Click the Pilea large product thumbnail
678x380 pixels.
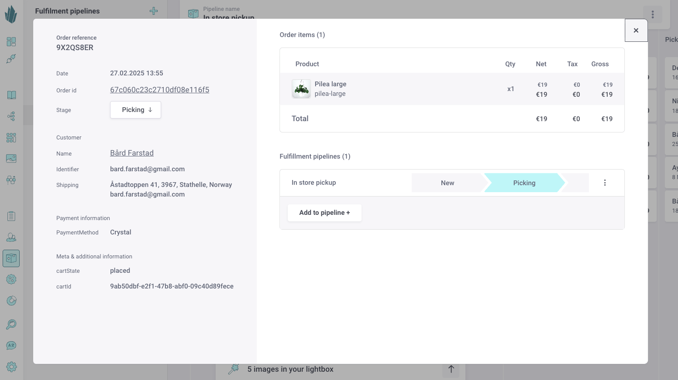coord(301,89)
